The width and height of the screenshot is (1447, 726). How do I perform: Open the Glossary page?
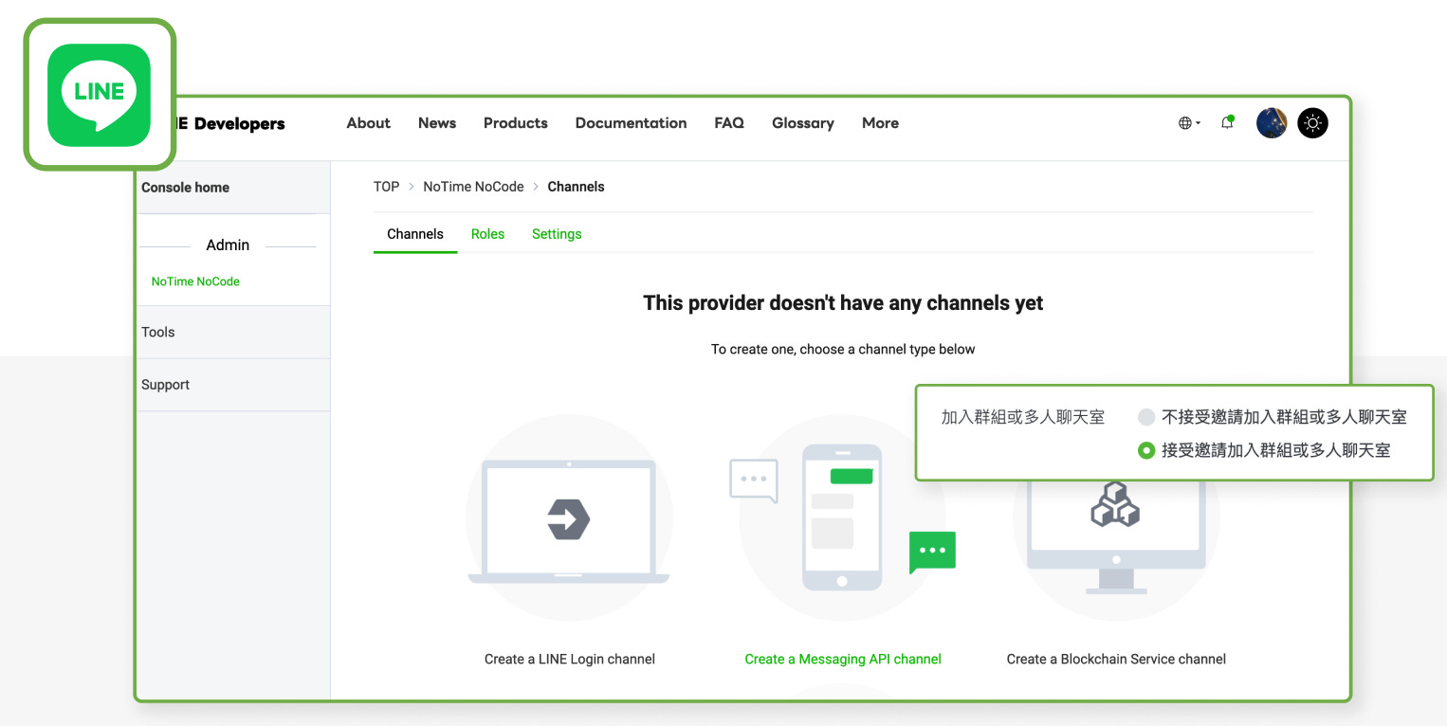coord(803,123)
